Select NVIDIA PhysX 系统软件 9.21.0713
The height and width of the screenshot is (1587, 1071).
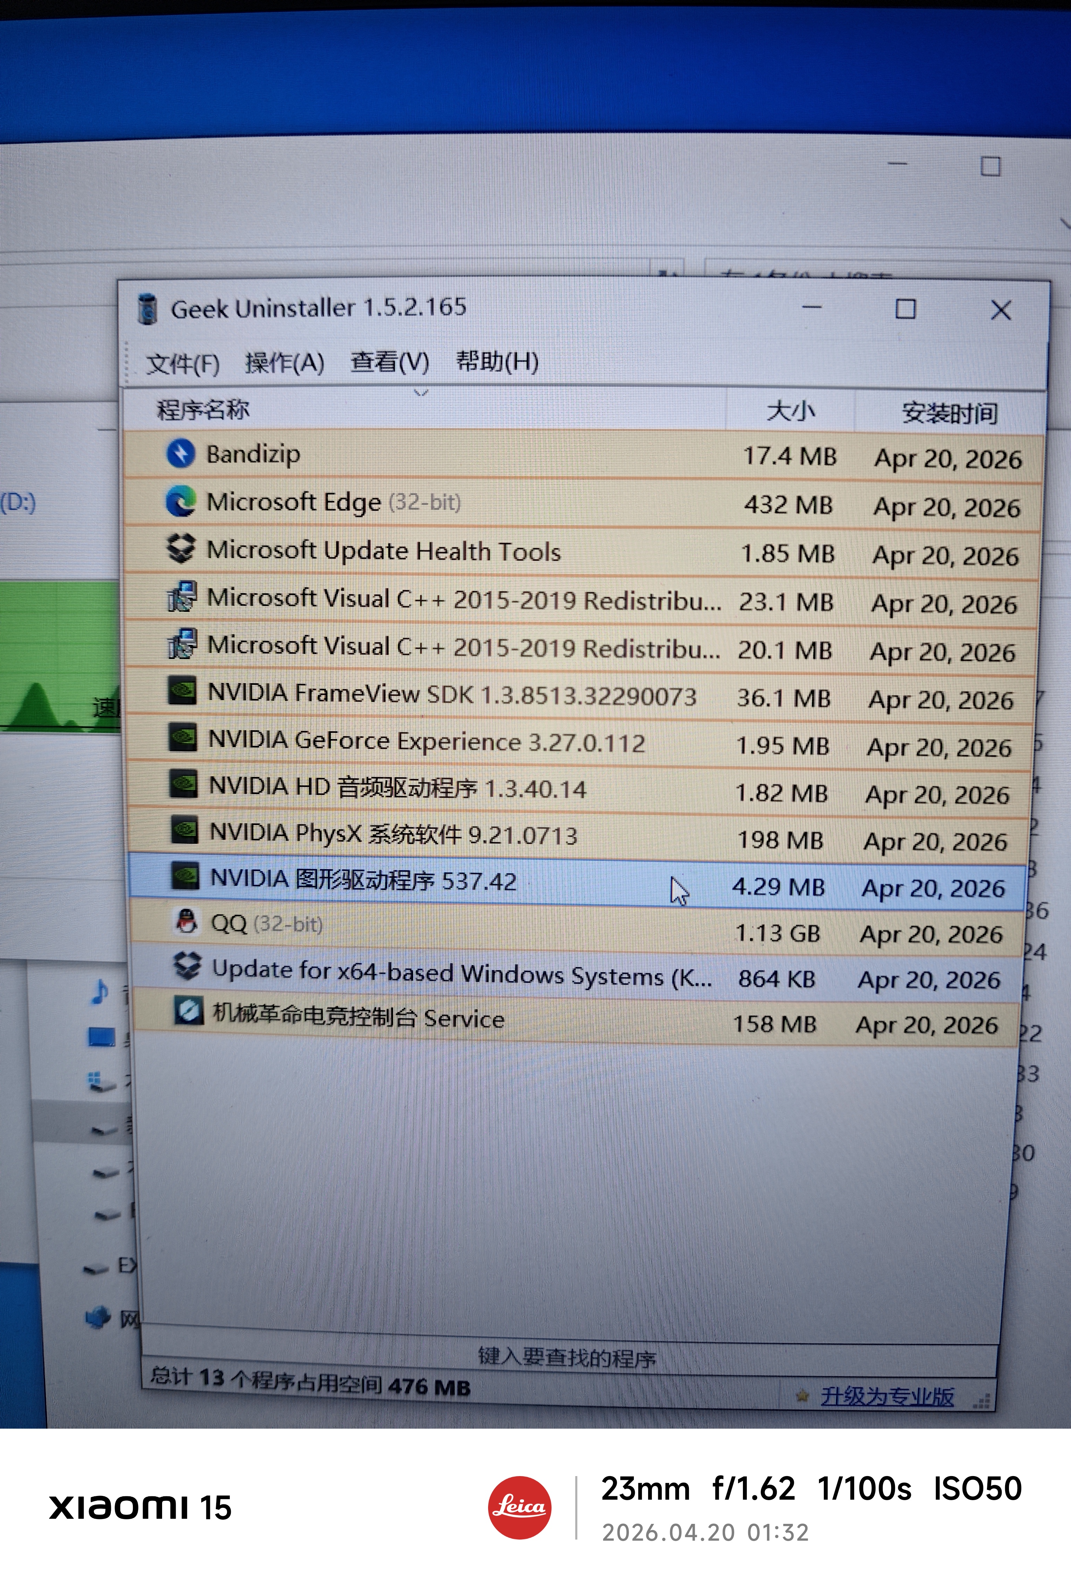[x=394, y=834]
